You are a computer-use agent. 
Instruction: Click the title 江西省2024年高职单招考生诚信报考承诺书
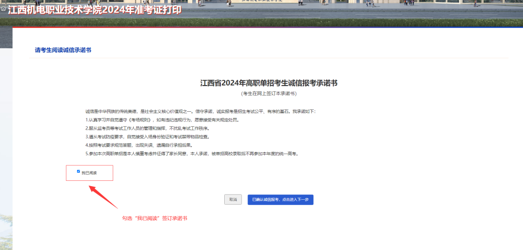pos(269,83)
